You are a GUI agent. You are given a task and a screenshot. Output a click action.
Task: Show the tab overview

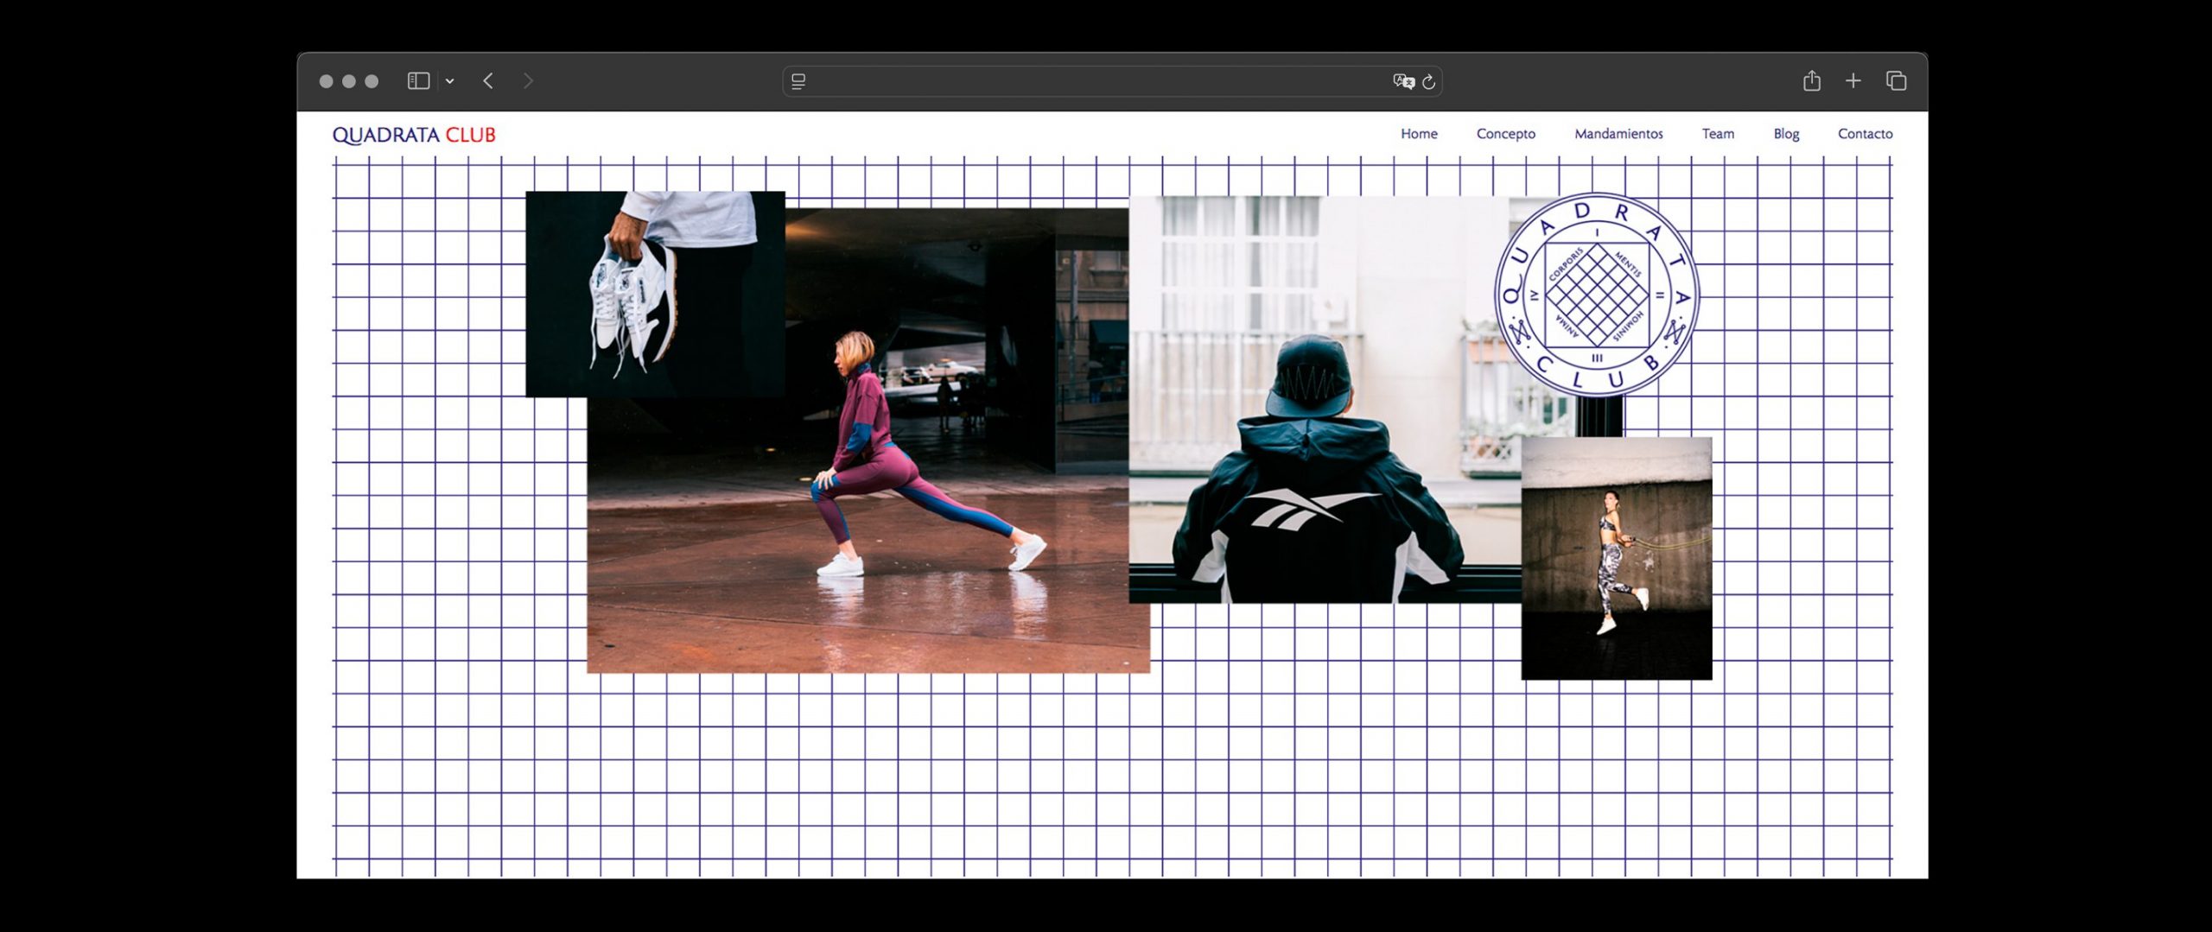(x=1896, y=81)
